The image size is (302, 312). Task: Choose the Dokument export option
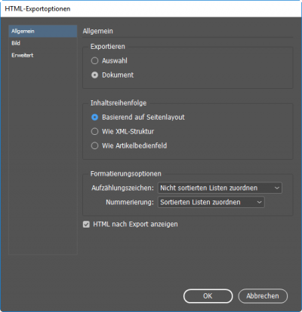point(94,75)
